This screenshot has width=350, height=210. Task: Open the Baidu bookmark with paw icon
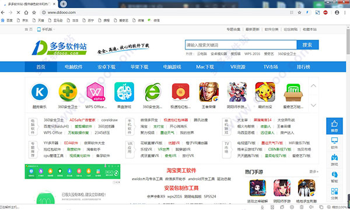[x=6, y=20]
